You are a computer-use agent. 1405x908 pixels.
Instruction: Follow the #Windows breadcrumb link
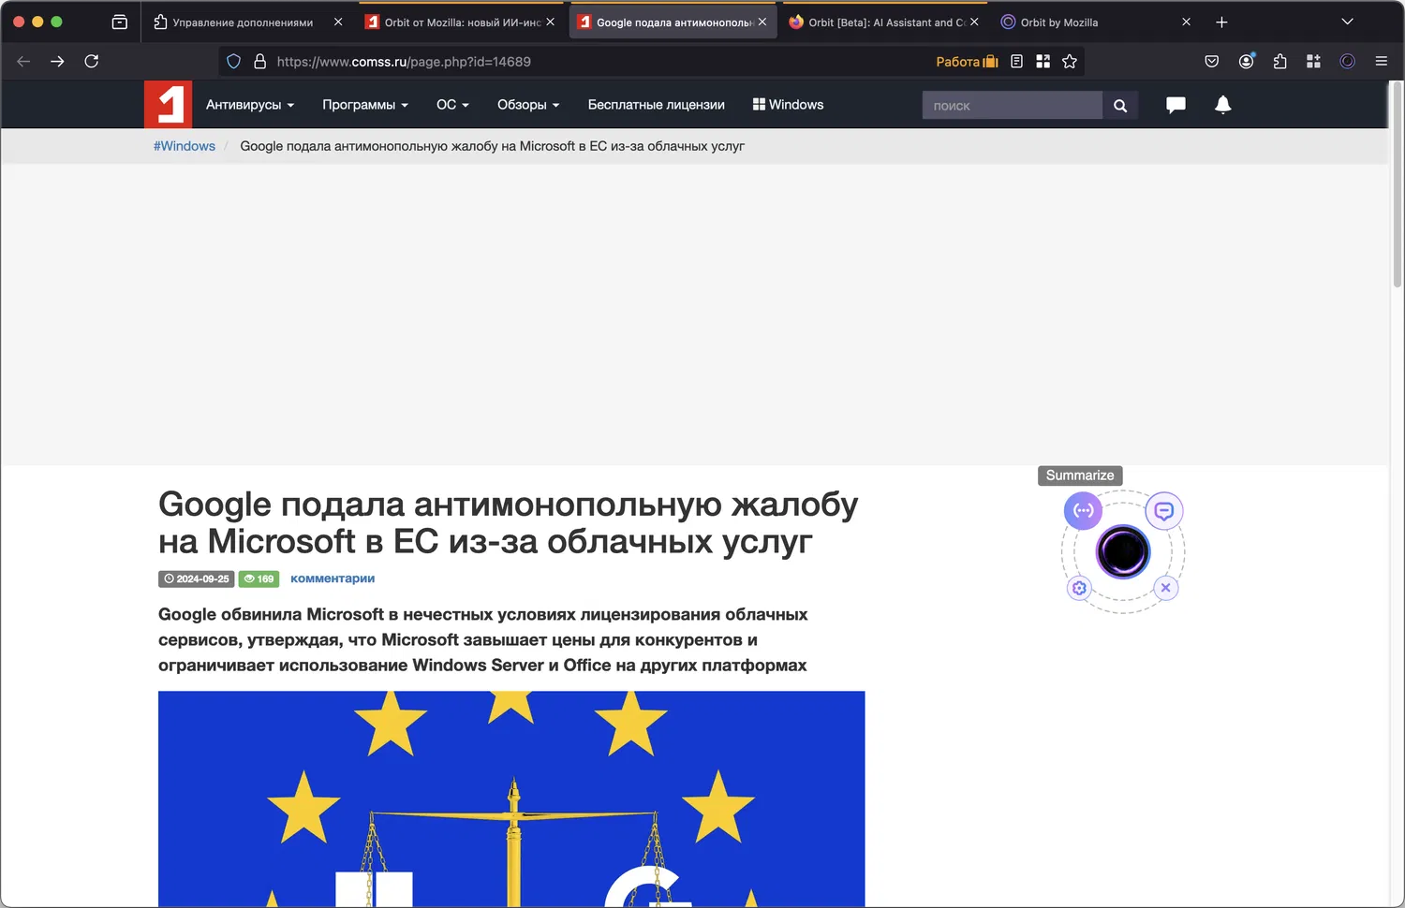pos(185,146)
